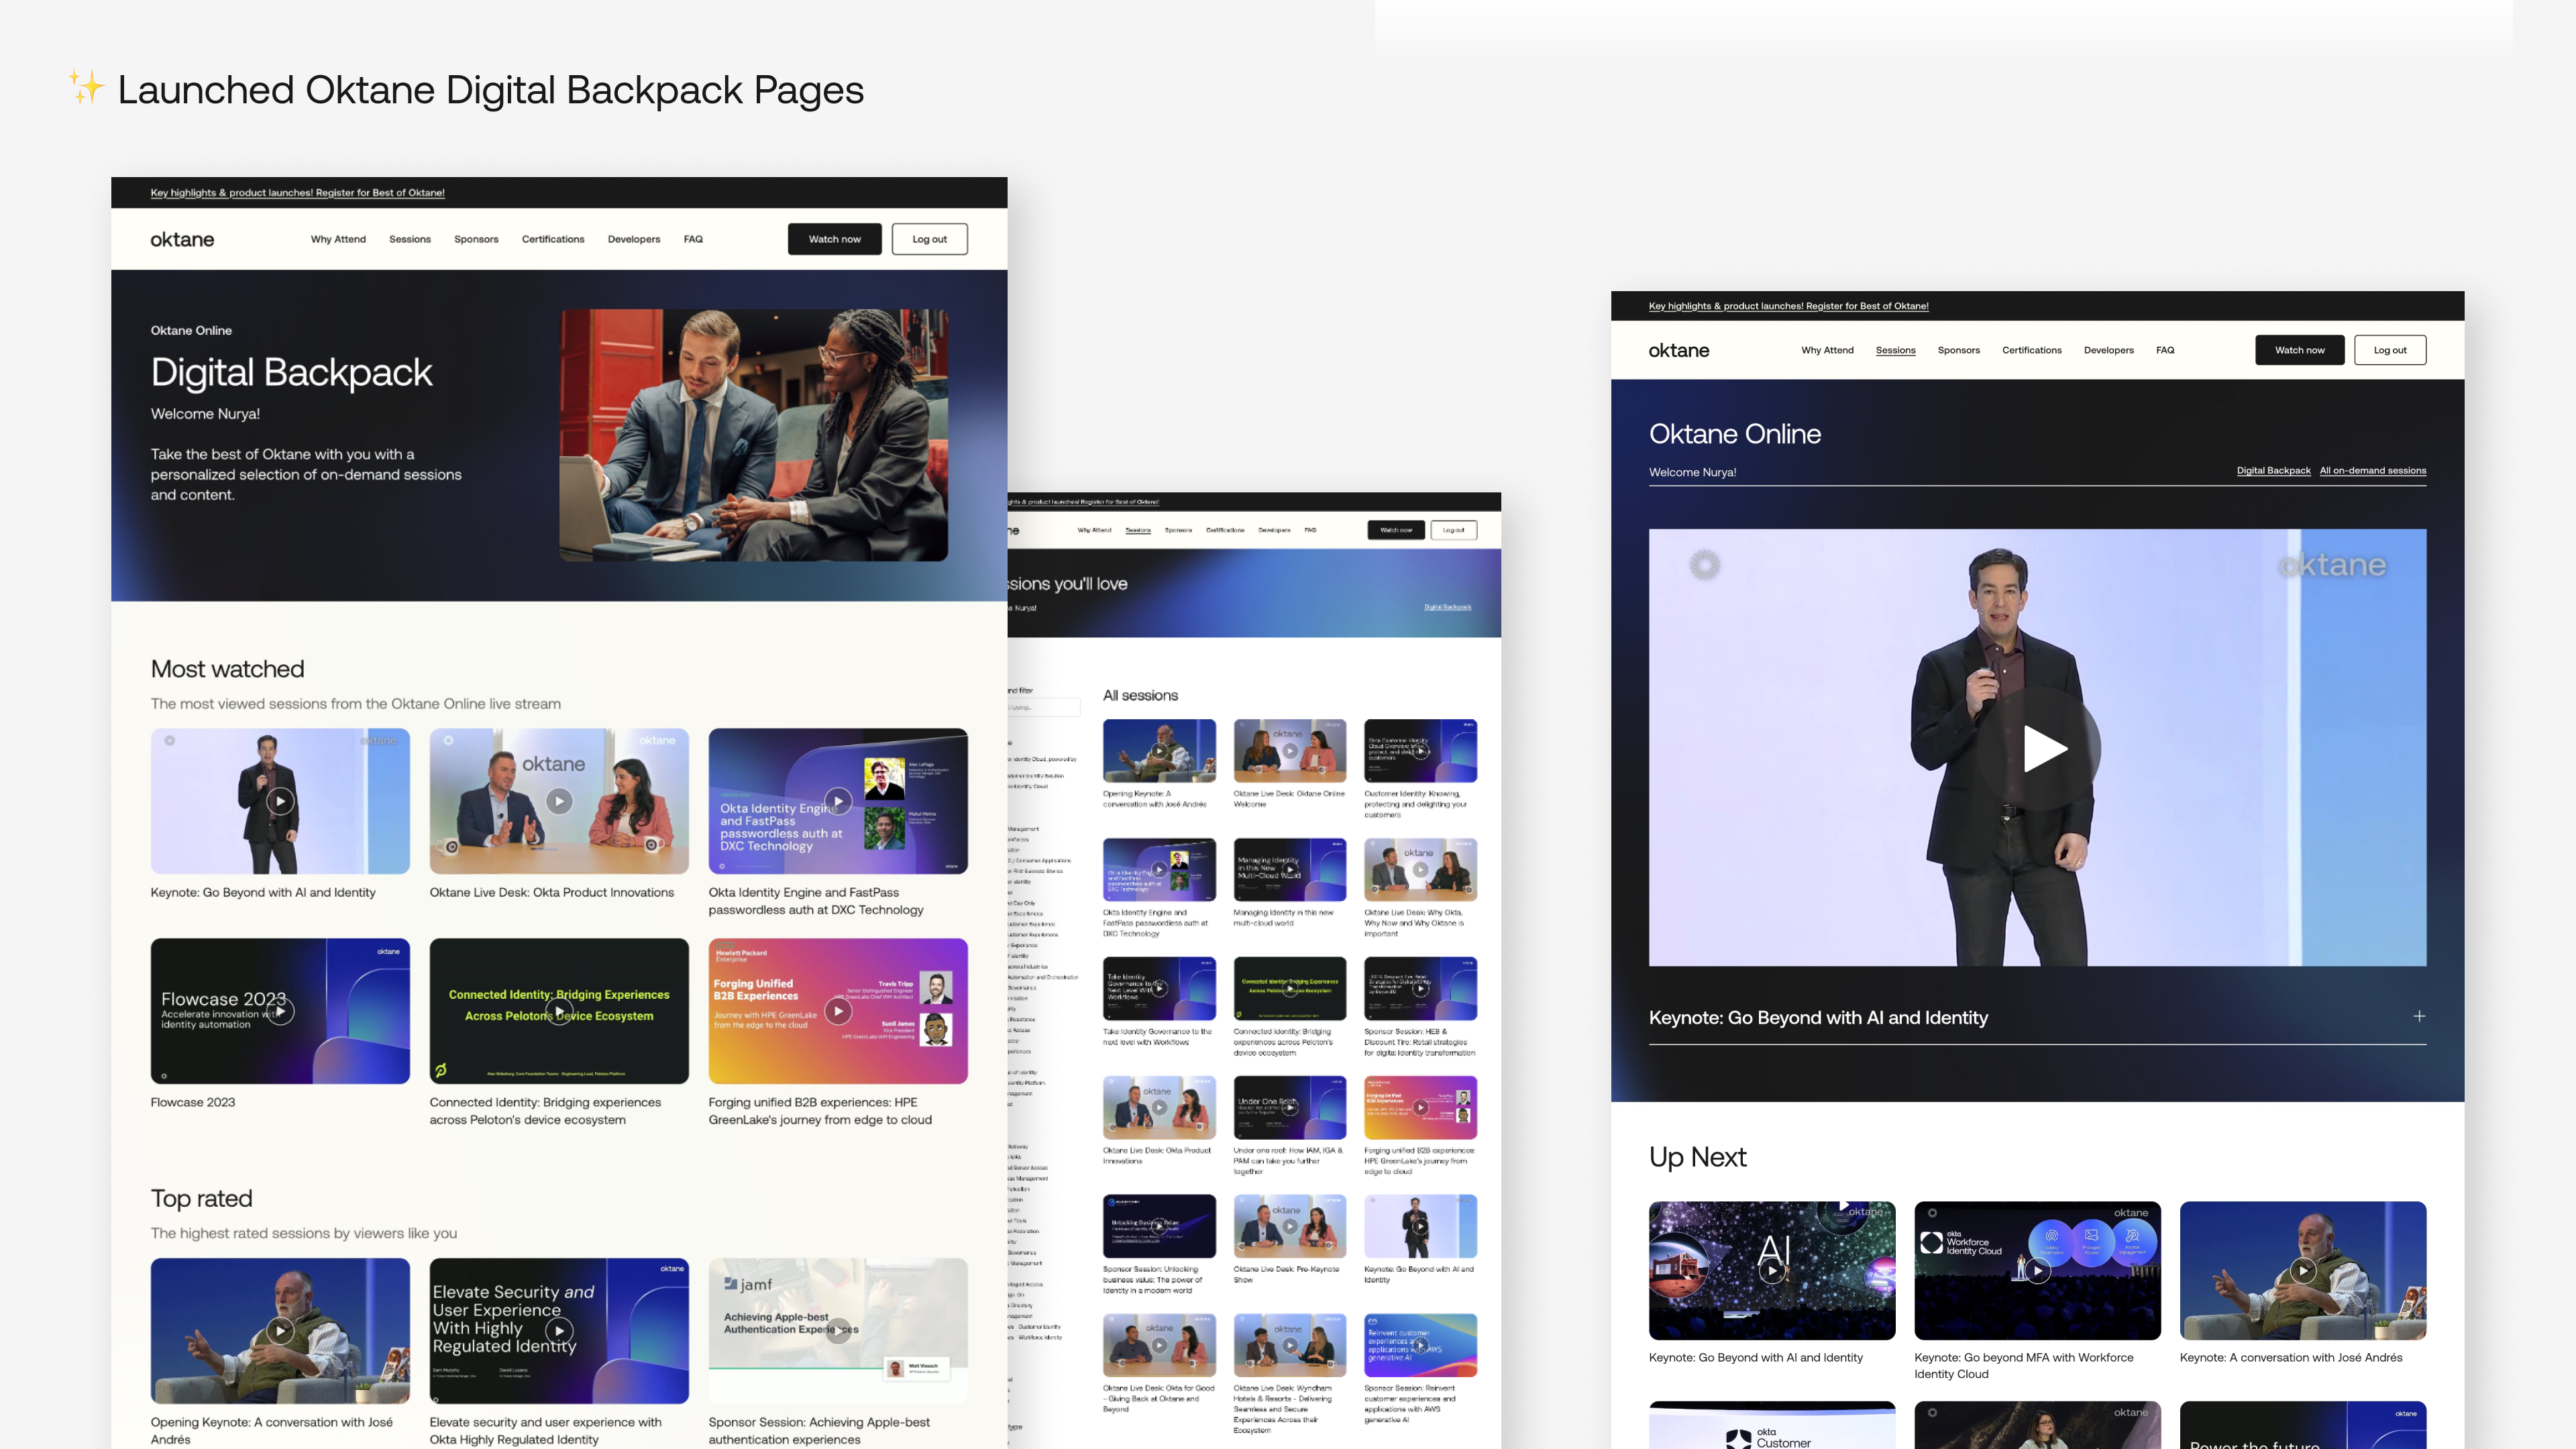The width and height of the screenshot is (2576, 1449).
Task: Play Workforce Identity Cloud keynote in Up Next
Action: tap(2037, 1271)
